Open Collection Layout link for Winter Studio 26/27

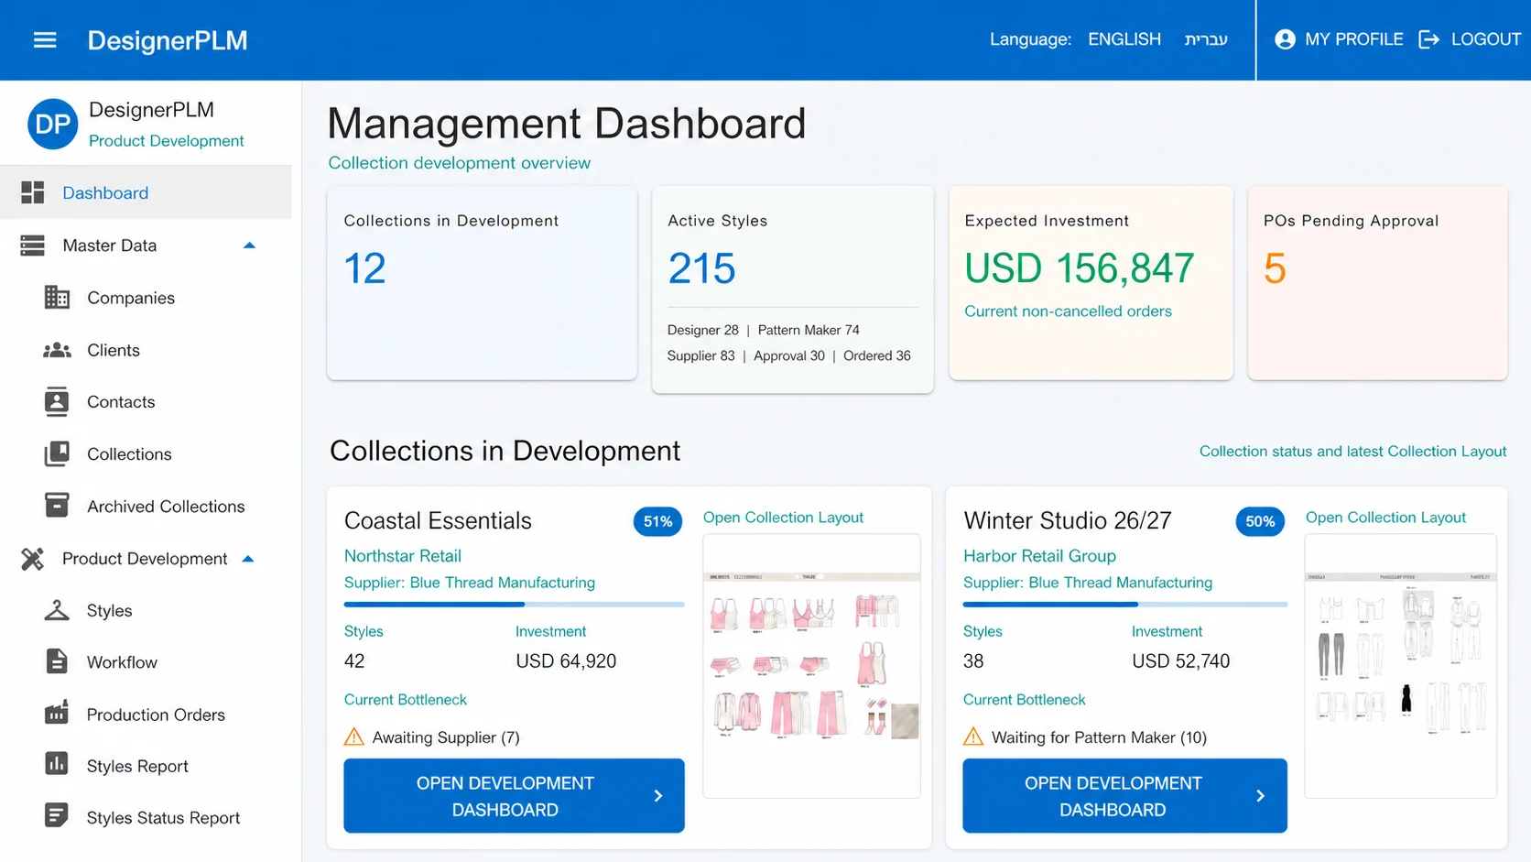1385,518
